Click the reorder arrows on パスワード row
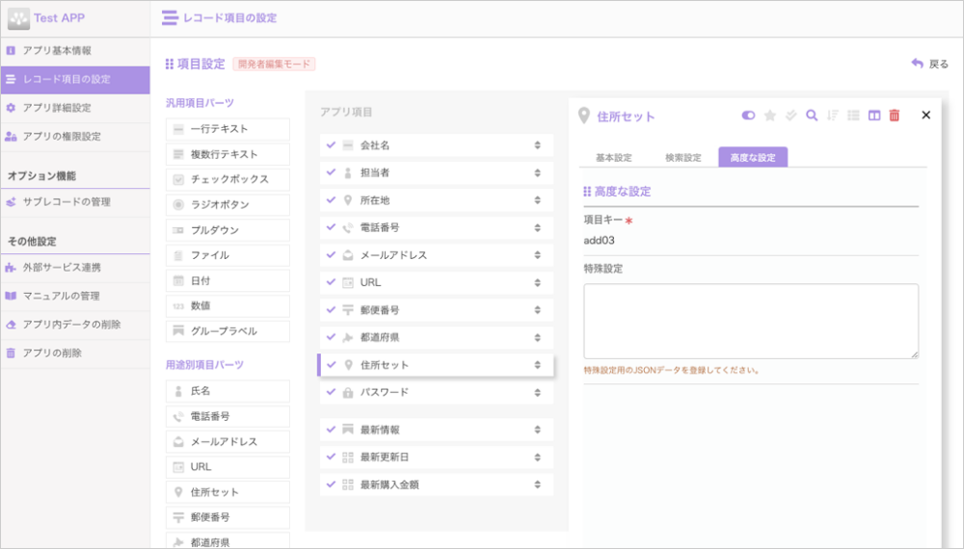964x549 pixels. point(537,392)
